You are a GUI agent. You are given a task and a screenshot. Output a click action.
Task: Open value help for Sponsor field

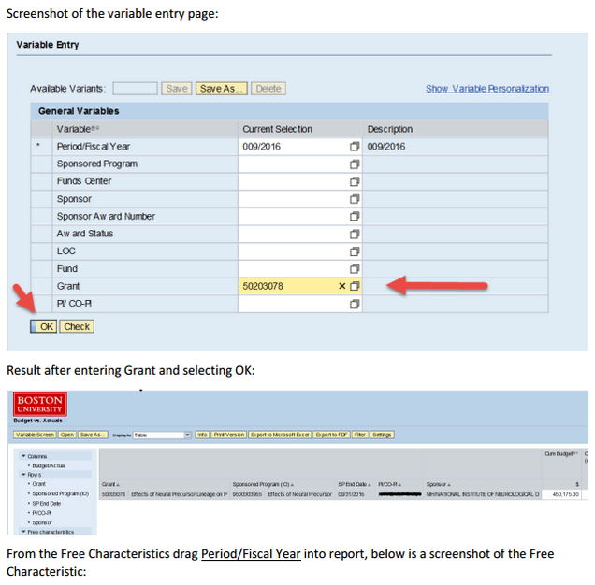[x=355, y=199]
